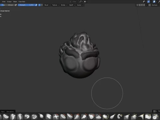160x120 pixels.
Task: Select the Snake Hook brush
Action: (120, 117)
